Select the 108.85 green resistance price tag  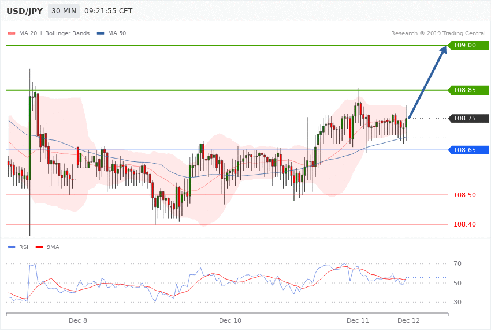[468, 90]
